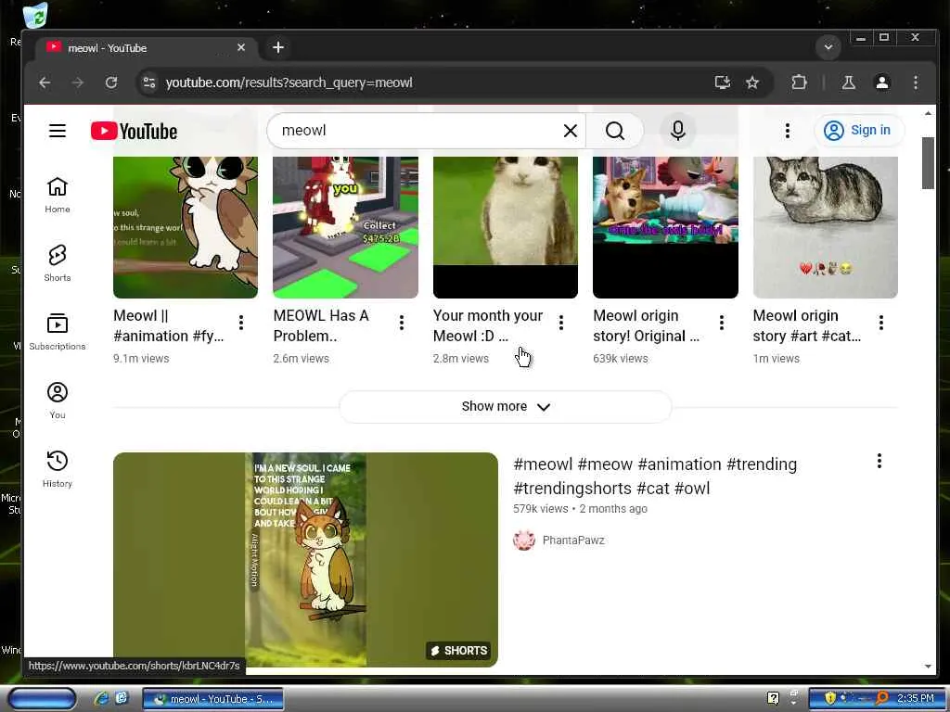Open options for #meowl #meow #animation video
The image size is (950, 712).
point(879,462)
